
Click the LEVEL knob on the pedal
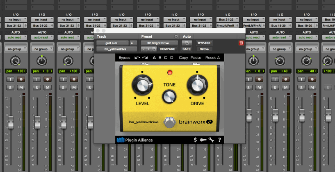[142, 85]
